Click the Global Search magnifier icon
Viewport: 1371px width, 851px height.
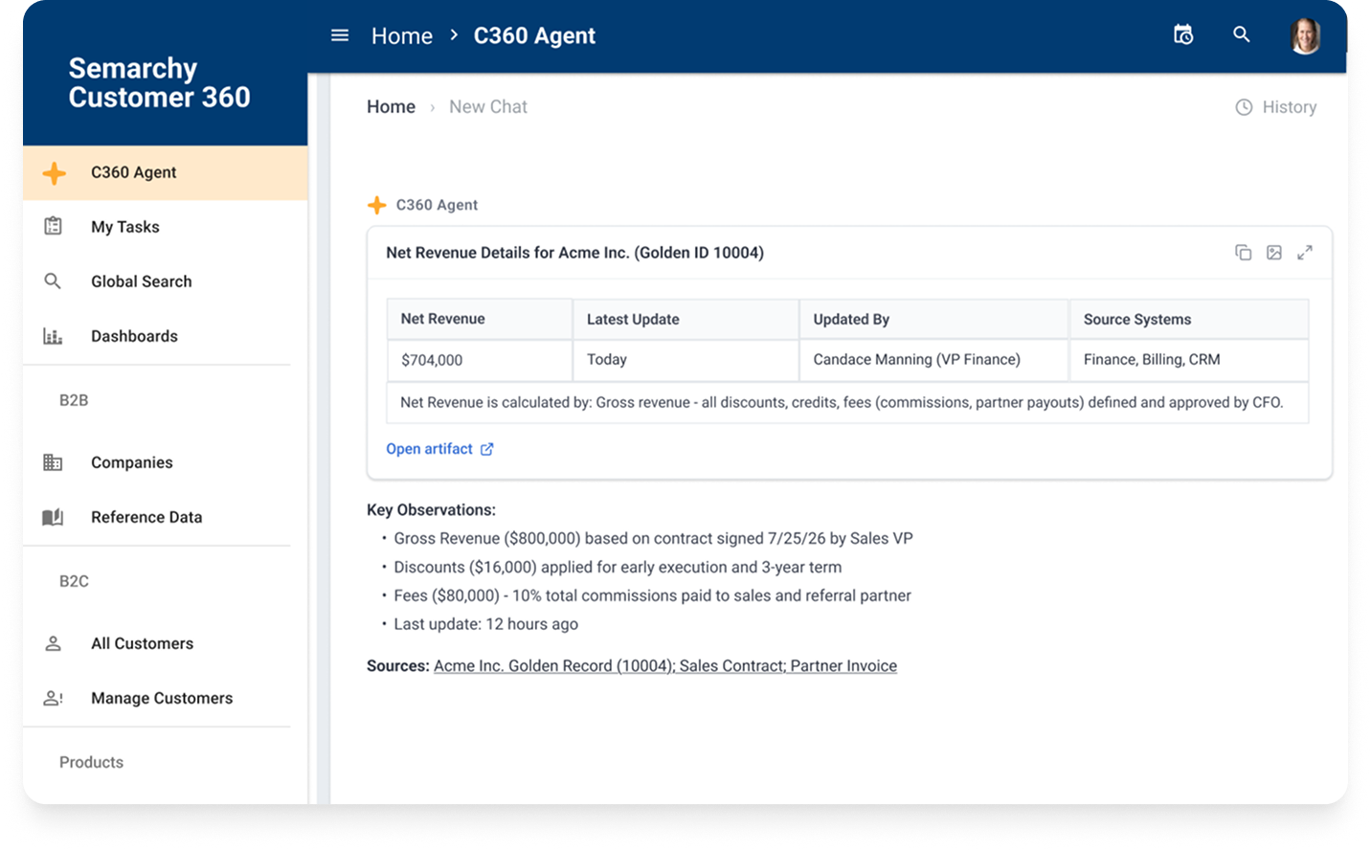click(53, 280)
